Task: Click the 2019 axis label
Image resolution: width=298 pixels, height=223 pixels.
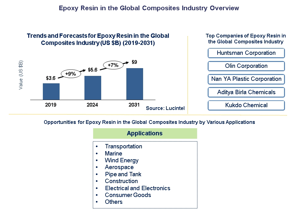Action: (x=51, y=105)
